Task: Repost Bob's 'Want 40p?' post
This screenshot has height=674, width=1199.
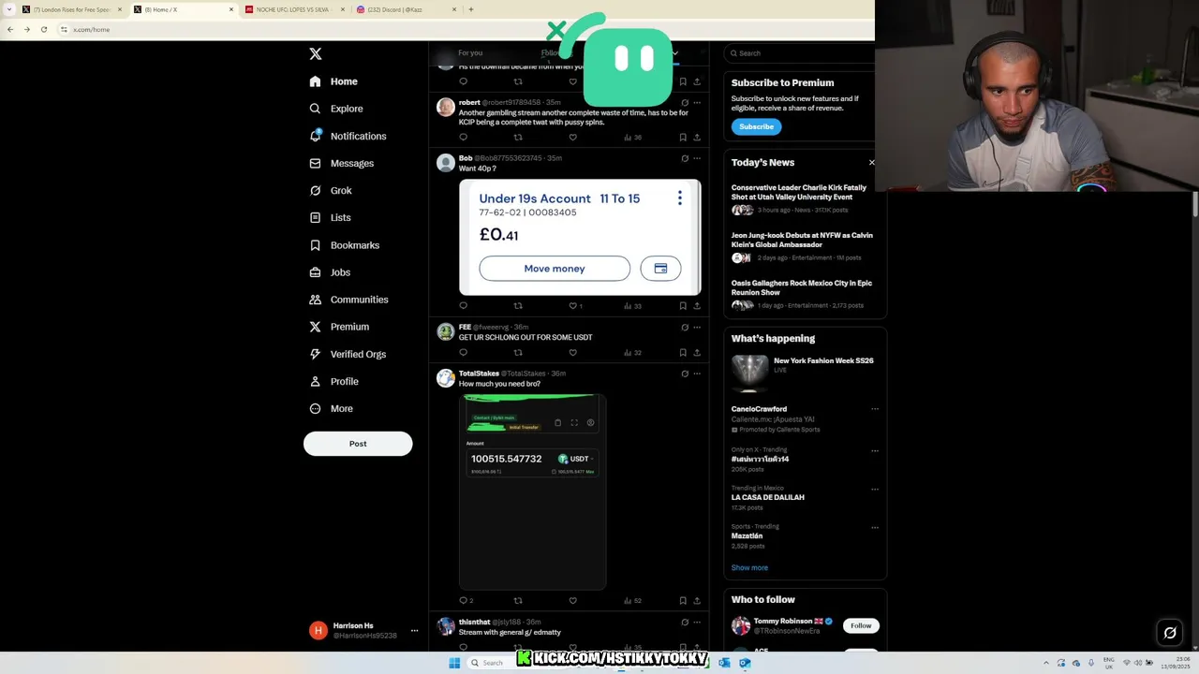Action: click(518, 305)
